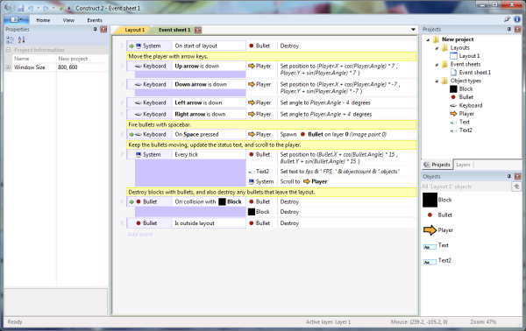Select Event sheet 1 in project tree
Screen dimensions: 526x331
pos(474,73)
